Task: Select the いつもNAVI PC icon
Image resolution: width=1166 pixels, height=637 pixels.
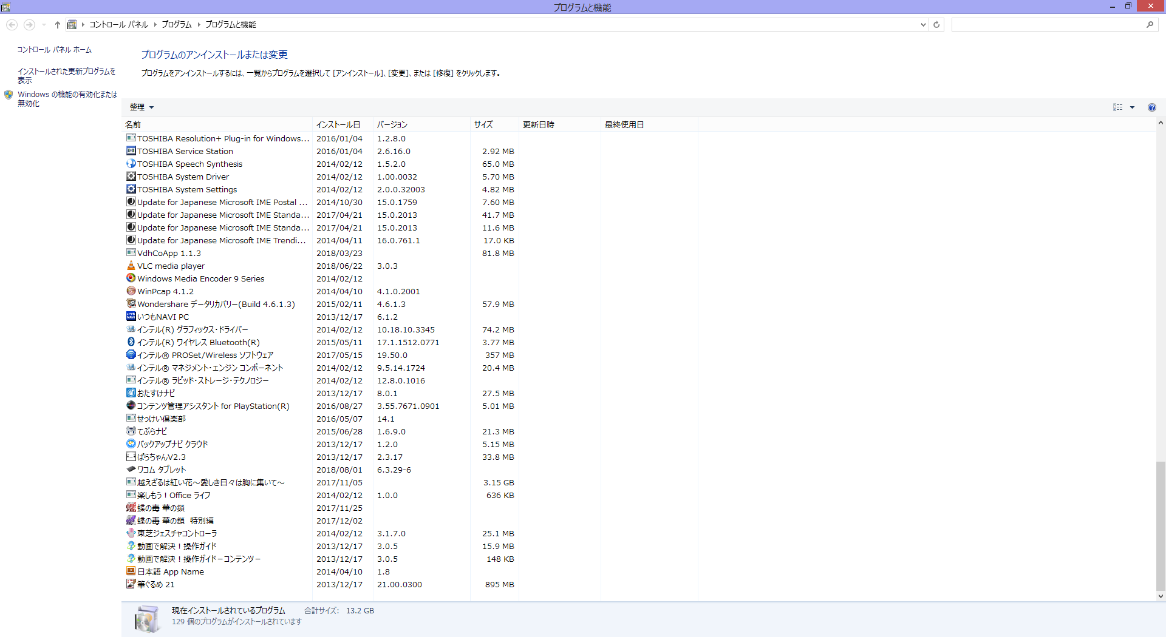Action: pos(131,317)
